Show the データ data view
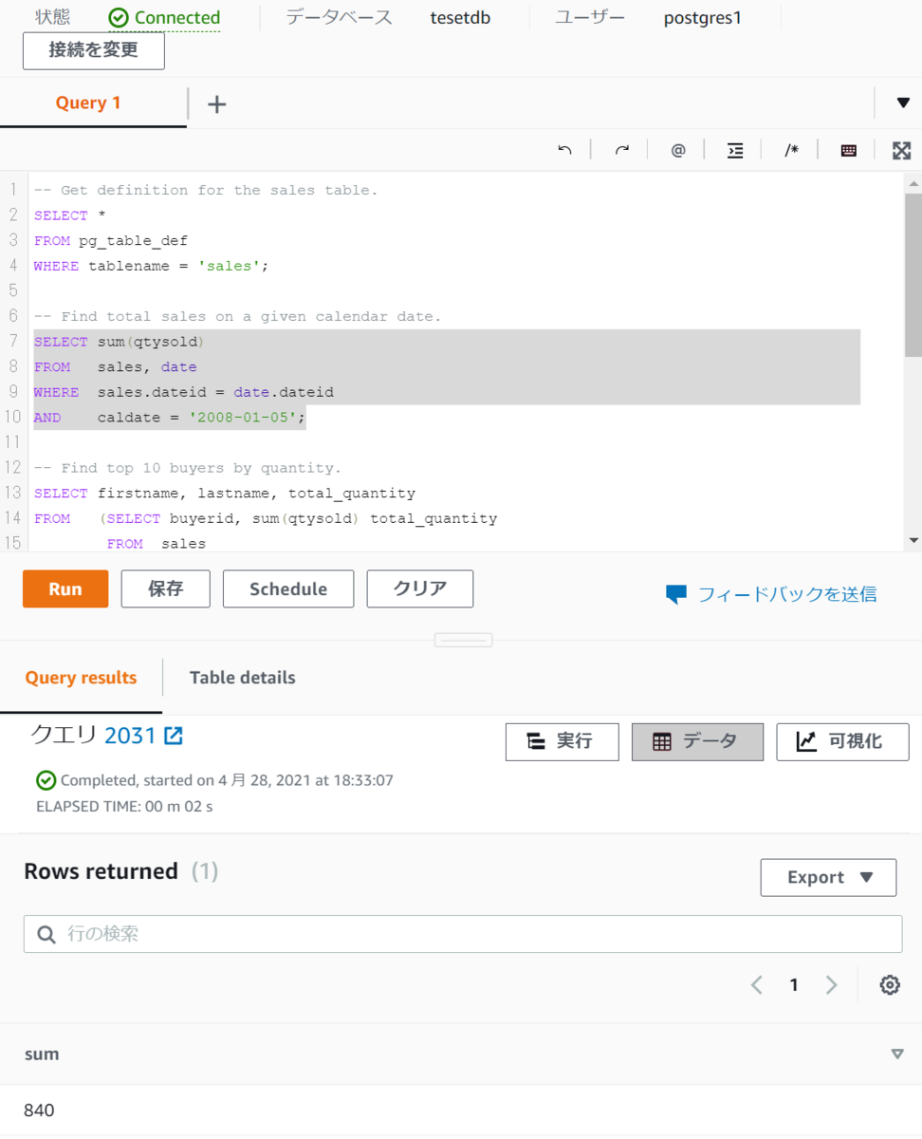922x1139 pixels. pos(697,742)
